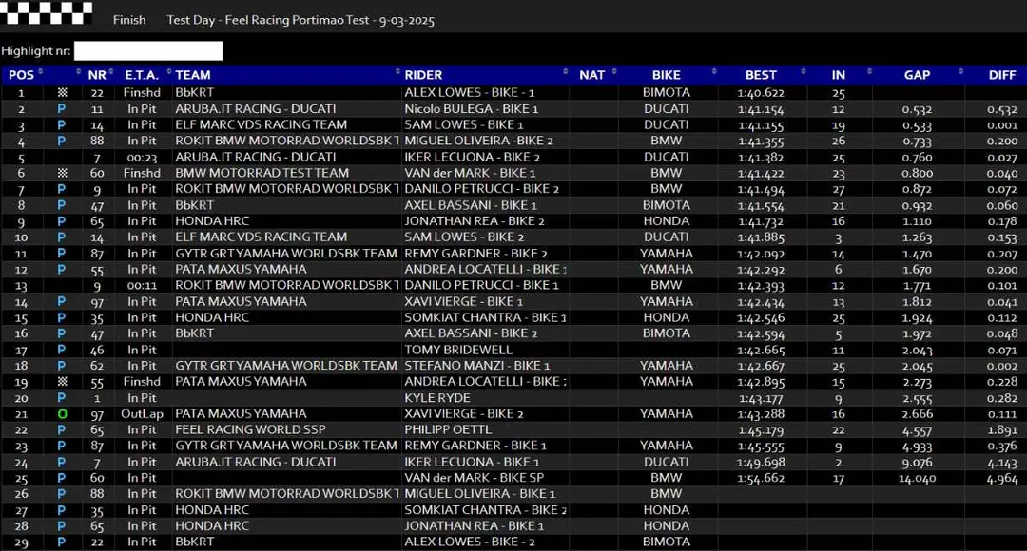
Task: Select team ELF MARC VDS RACING TEAM in position 3
Action: (261, 125)
